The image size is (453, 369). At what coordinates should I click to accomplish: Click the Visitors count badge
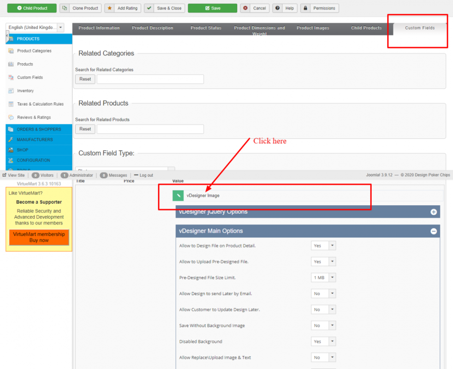[36, 175]
